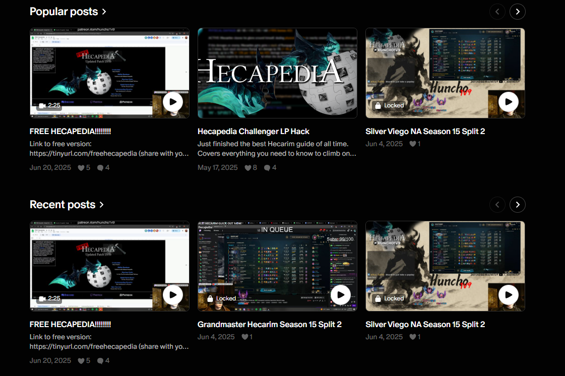Play the Grandmaster Hecarim Season 15 video
565x376 pixels.
tap(341, 295)
